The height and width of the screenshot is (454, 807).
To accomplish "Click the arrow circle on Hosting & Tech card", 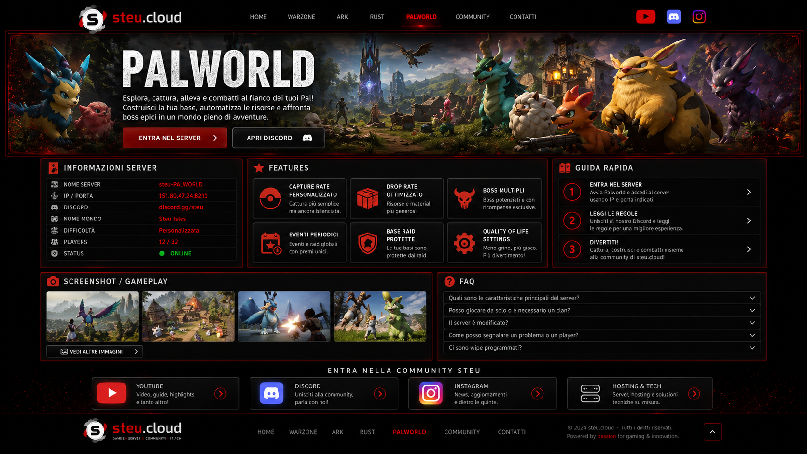I will (x=694, y=394).
